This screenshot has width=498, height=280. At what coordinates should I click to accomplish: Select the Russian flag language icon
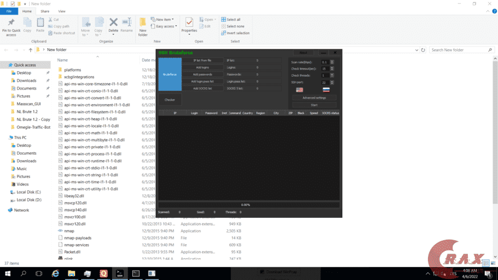tap(326, 90)
